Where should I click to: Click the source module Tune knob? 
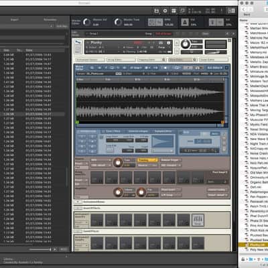coord(118,163)
